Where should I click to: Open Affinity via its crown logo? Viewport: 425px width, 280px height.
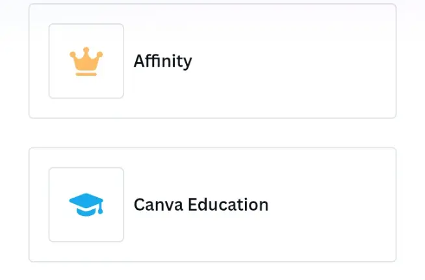pyautogui.click(x=86, y=62)
